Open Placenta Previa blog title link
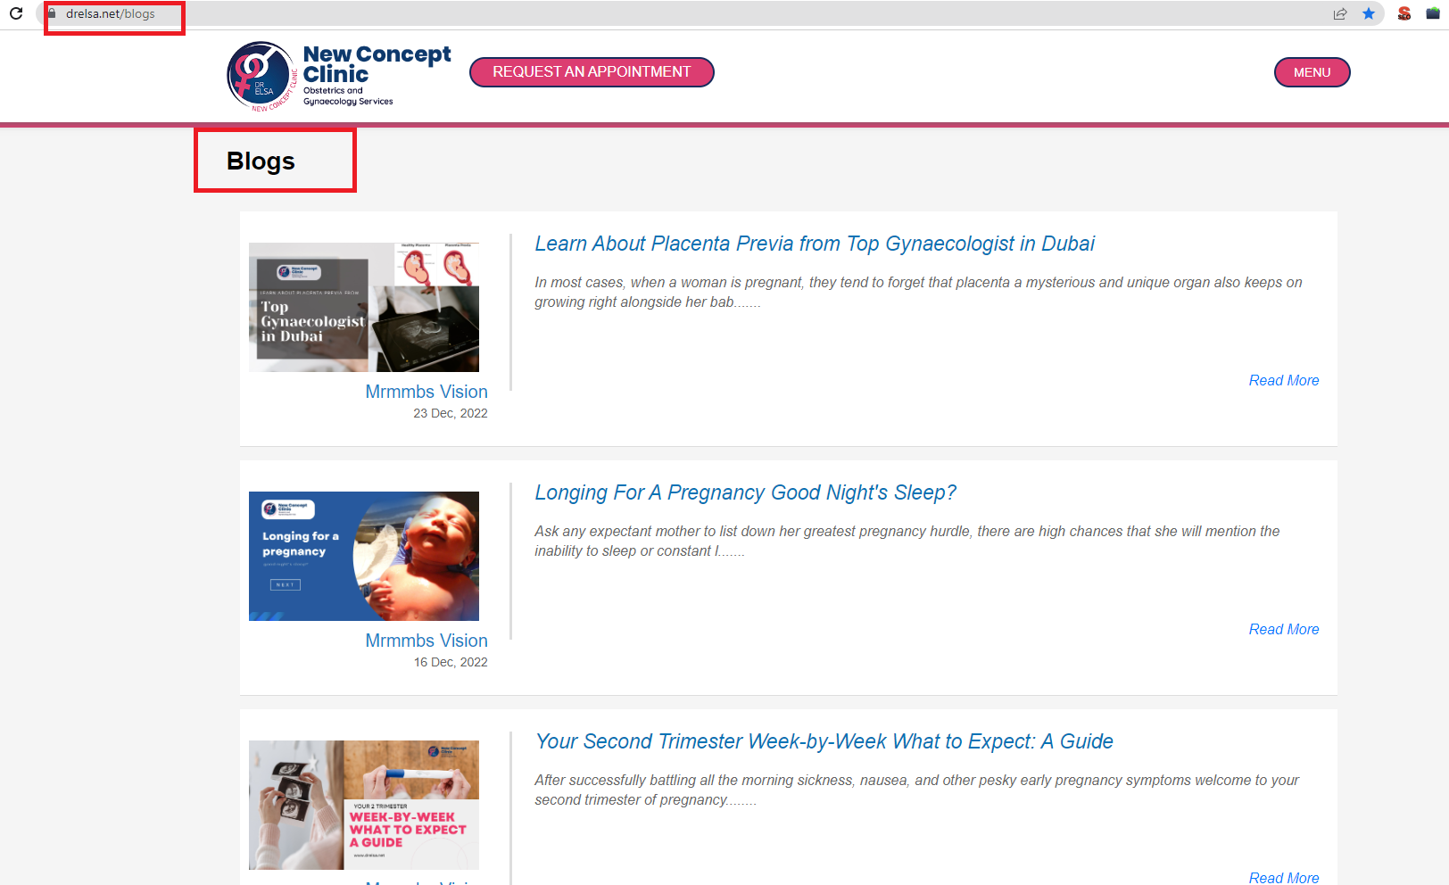1449x885 pixels. (815, 244)
